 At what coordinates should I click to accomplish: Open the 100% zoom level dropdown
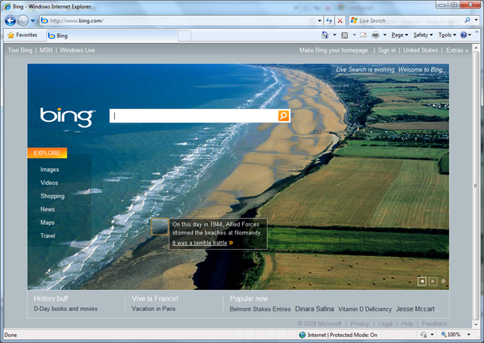pyautogui.click(x=469, y=335)
